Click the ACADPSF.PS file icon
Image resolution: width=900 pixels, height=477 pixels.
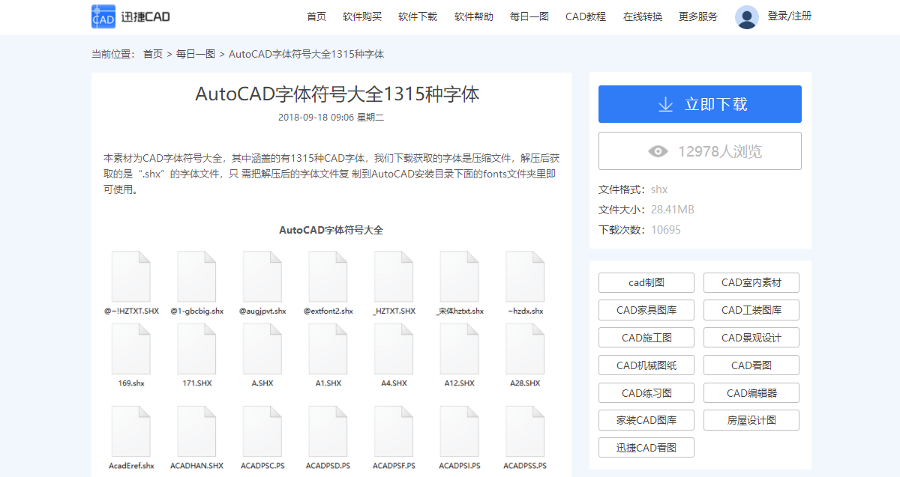coord(394,431)
